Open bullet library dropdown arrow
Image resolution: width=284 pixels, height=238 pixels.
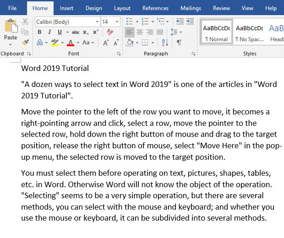[137, 22]
